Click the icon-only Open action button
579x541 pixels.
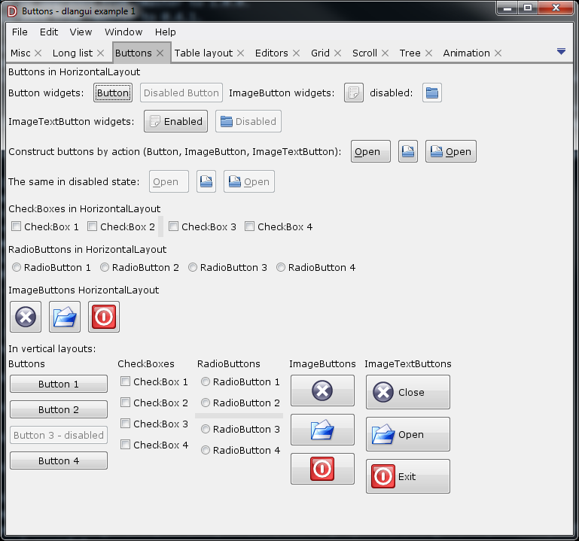(407, 151)
